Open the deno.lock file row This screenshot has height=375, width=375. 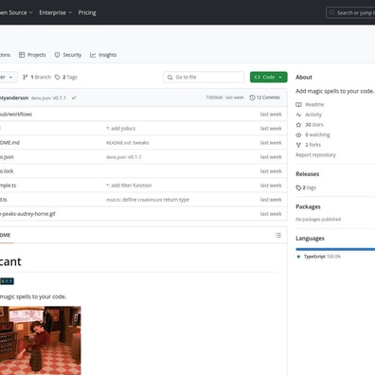coord(144,171)
